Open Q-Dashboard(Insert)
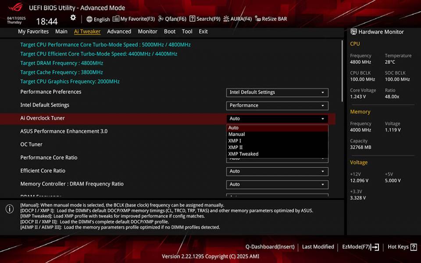Image resolution: width=421 pixels, height=263 pixels. pos(270,247)
